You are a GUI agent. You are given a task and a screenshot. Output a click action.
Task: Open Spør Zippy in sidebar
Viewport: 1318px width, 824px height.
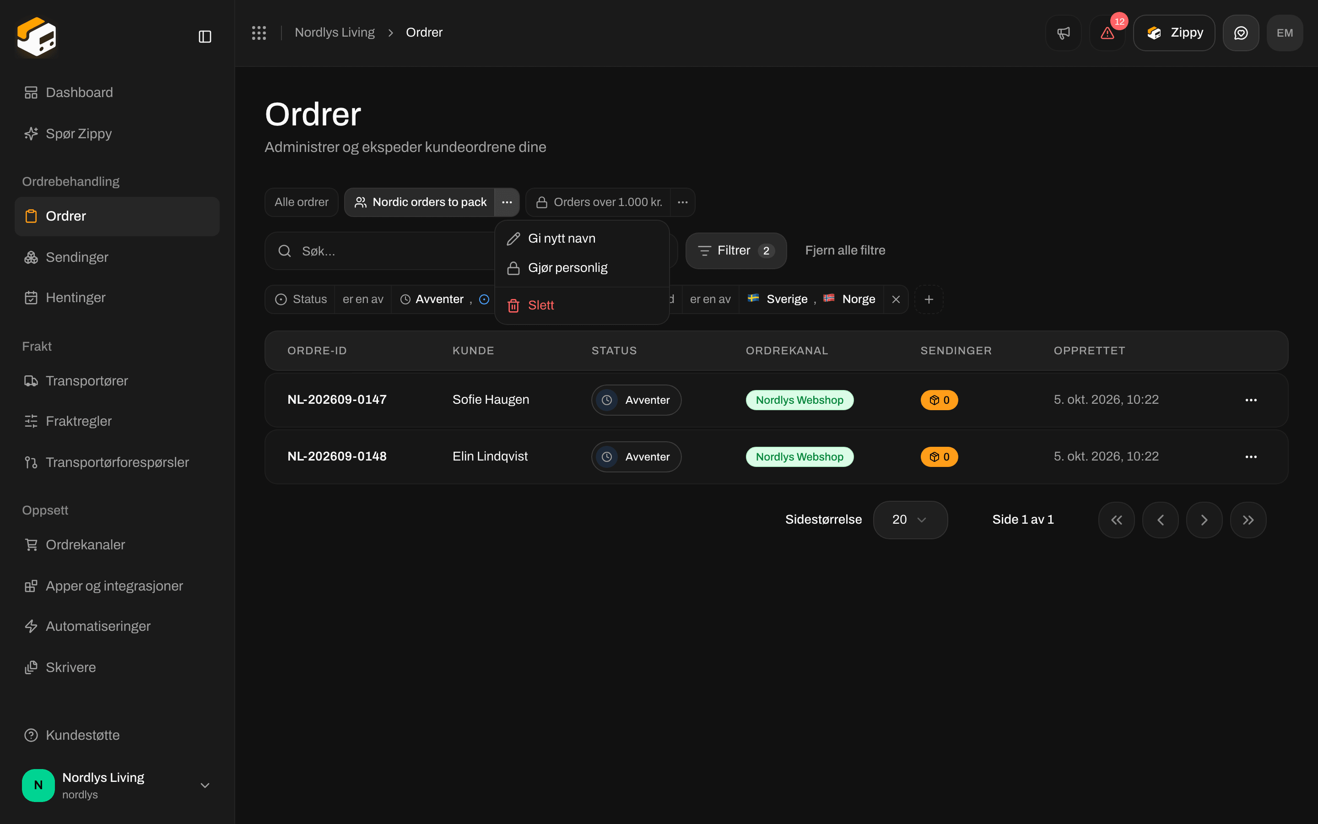point(117,134)
